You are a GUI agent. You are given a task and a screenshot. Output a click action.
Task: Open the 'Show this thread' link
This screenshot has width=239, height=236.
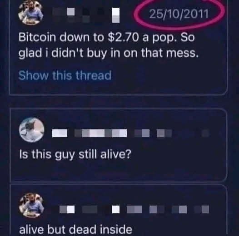click(x=65, y=75)
